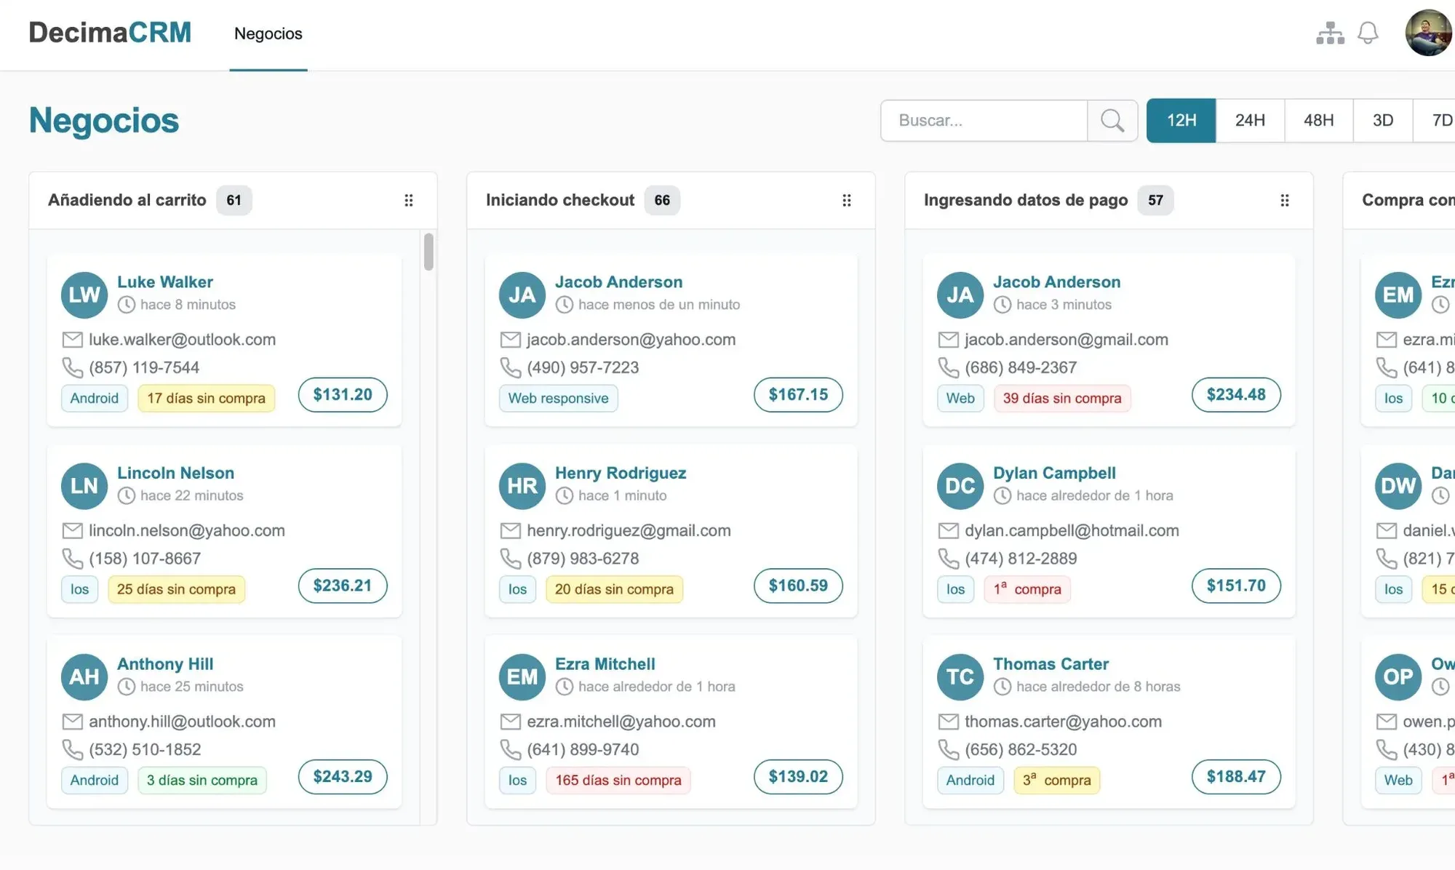Click the 'Web responsive' platform tag
This screenshot has width=1455, height=870.
click(558, 398)
